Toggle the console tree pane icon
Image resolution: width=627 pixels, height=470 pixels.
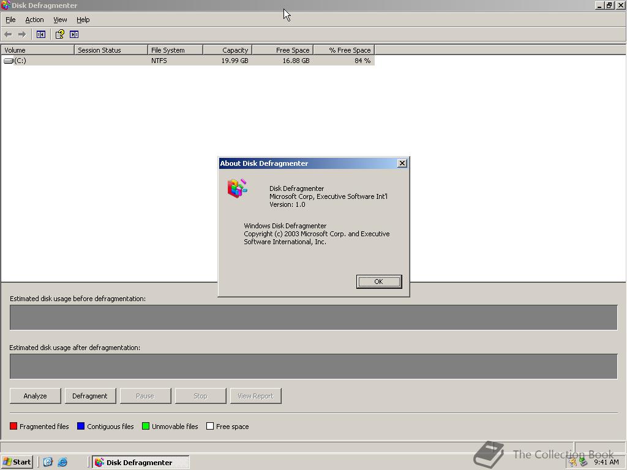point(41,34)
